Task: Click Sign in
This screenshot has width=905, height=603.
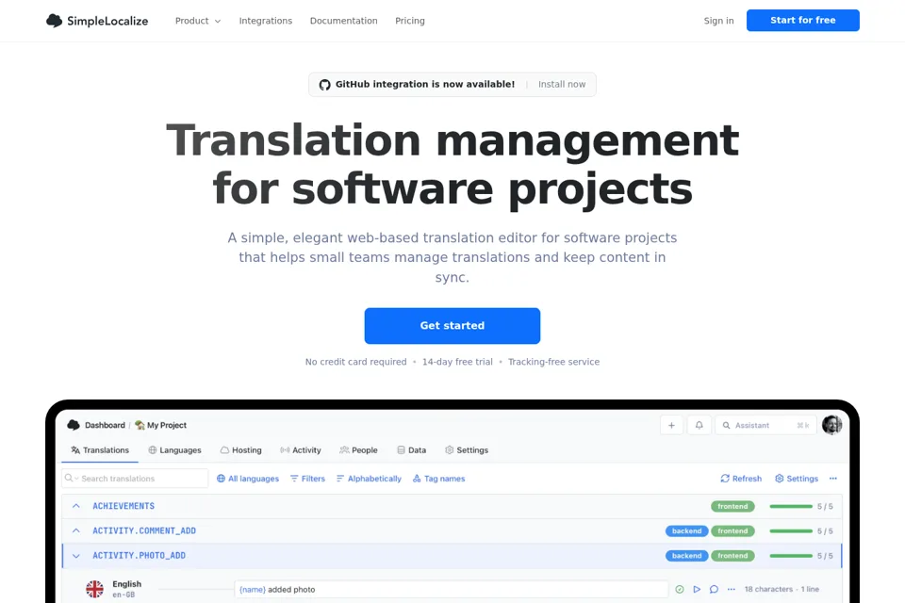Action: click(x=718, y=21)
